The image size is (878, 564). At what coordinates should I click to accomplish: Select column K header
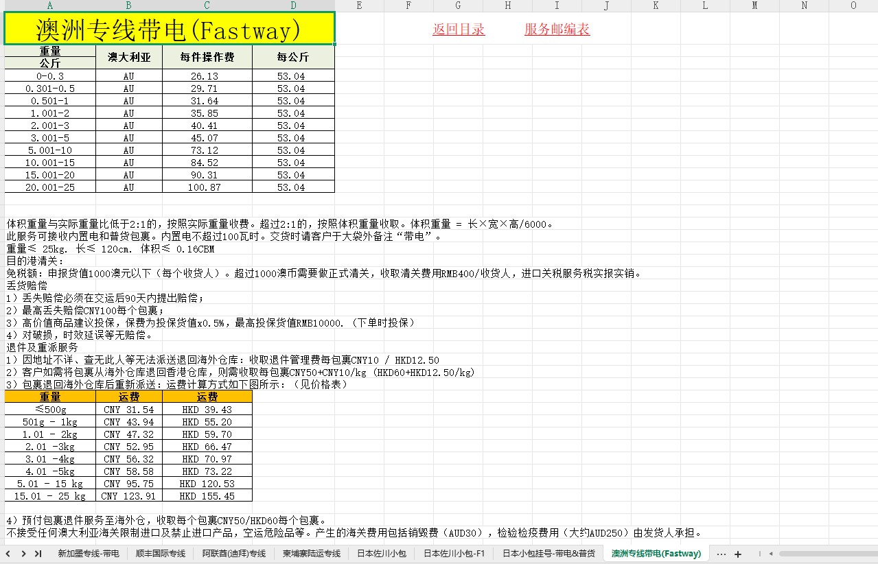(x=656, y=5)
